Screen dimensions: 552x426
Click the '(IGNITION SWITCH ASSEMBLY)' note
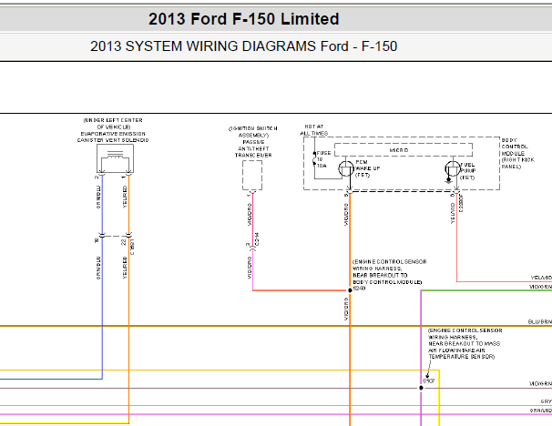point(253,132)
